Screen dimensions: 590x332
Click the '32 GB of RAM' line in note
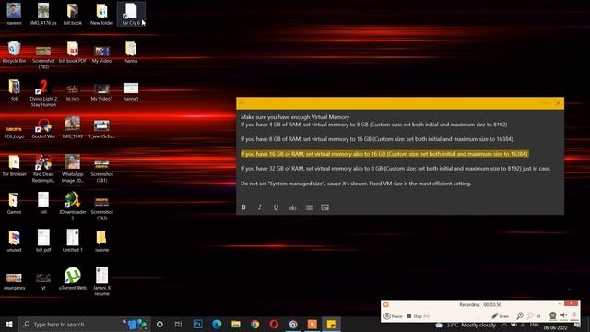(395, 169)
